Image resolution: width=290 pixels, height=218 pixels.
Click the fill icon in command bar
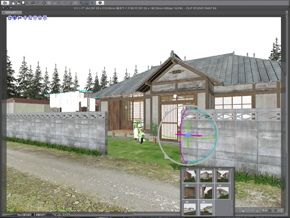point(54,3)
